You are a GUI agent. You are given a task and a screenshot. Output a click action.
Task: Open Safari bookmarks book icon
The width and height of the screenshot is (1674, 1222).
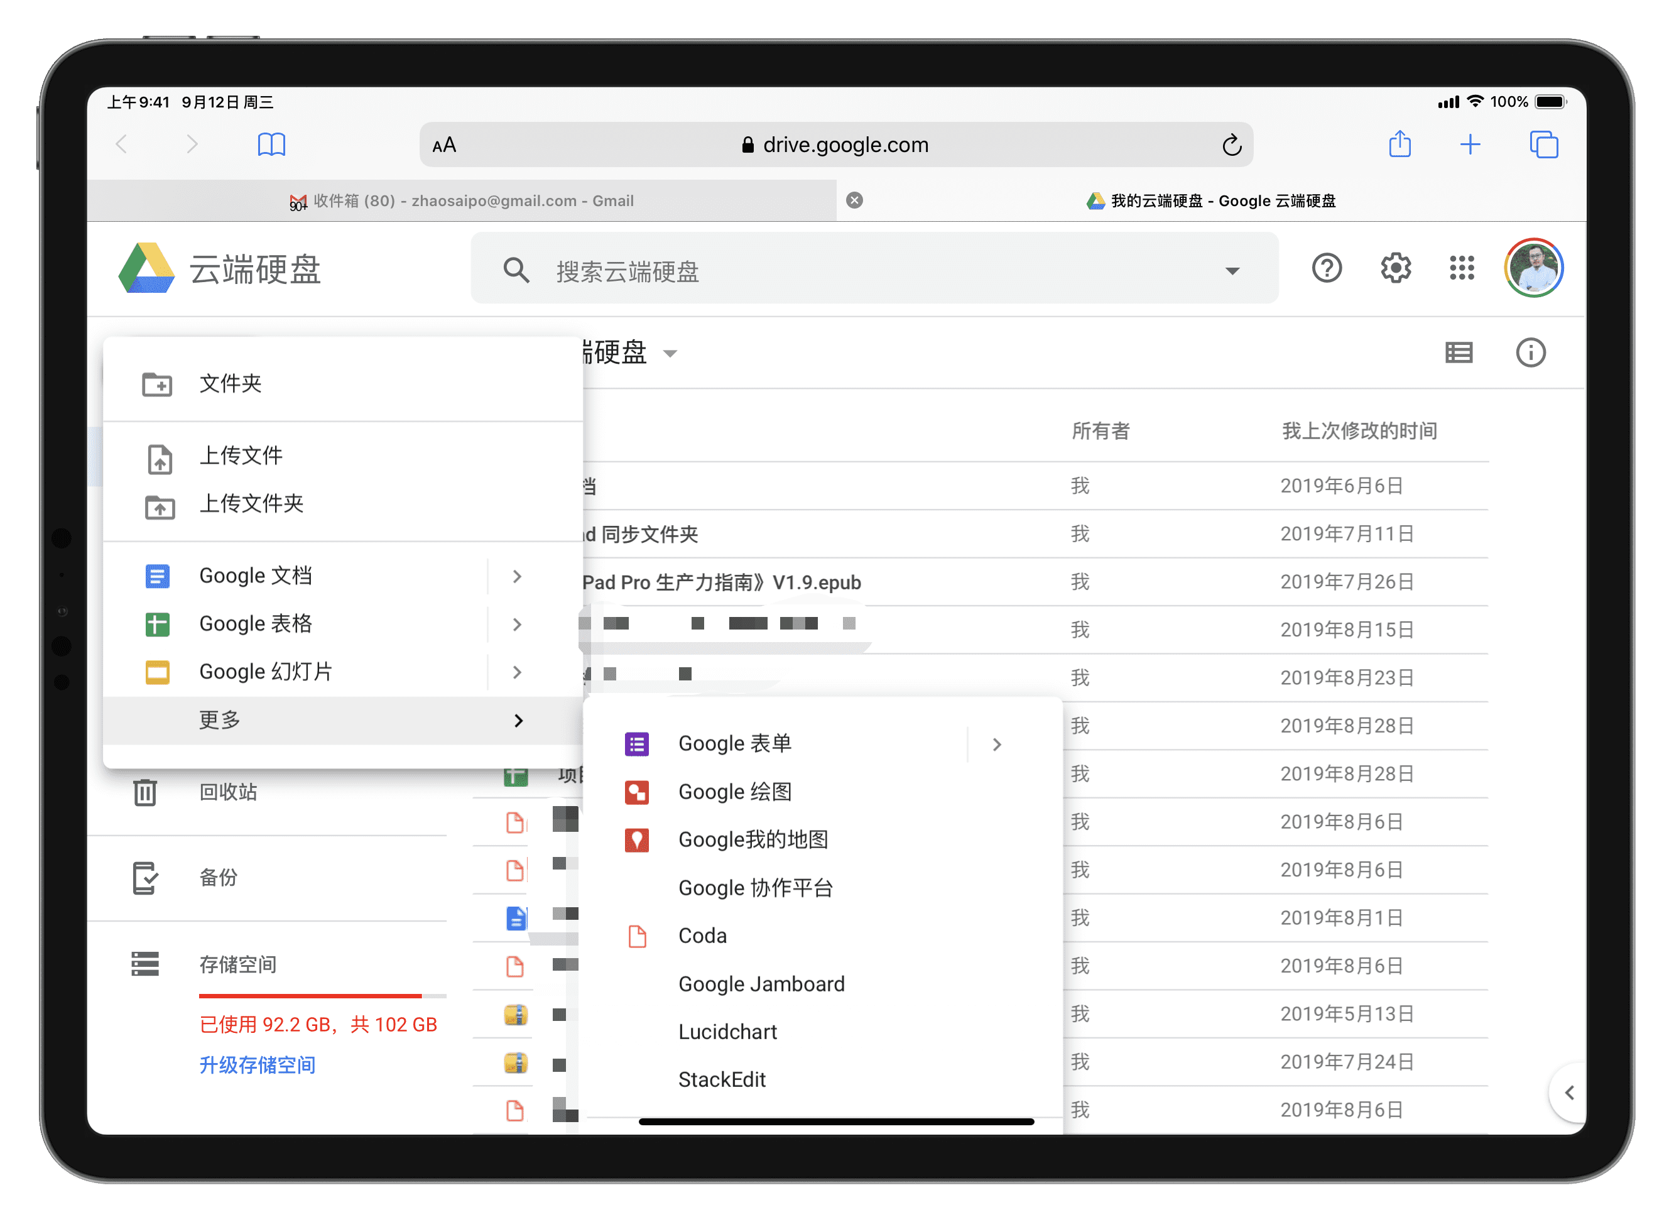point(271,145)
